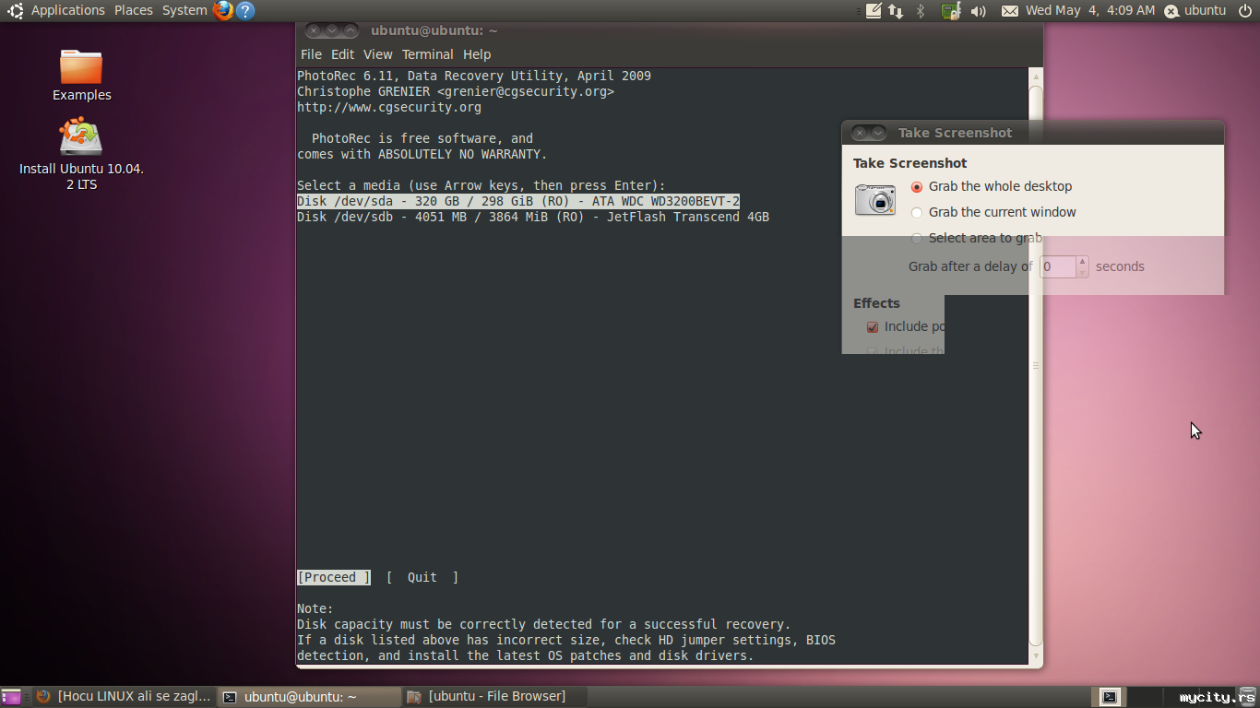This screenshot has height=708, width=1260.
Task: Open the Terminal menu in terminal window
Action: [x=427, y=54]
